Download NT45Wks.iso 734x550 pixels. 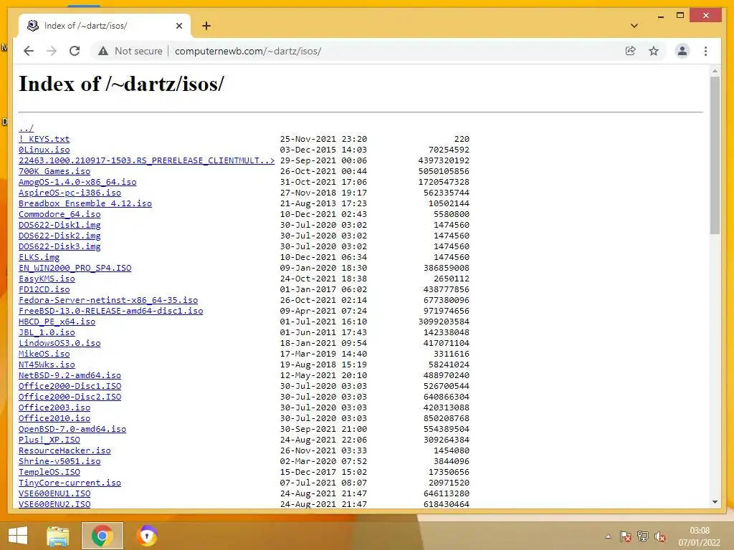[47, 365]
